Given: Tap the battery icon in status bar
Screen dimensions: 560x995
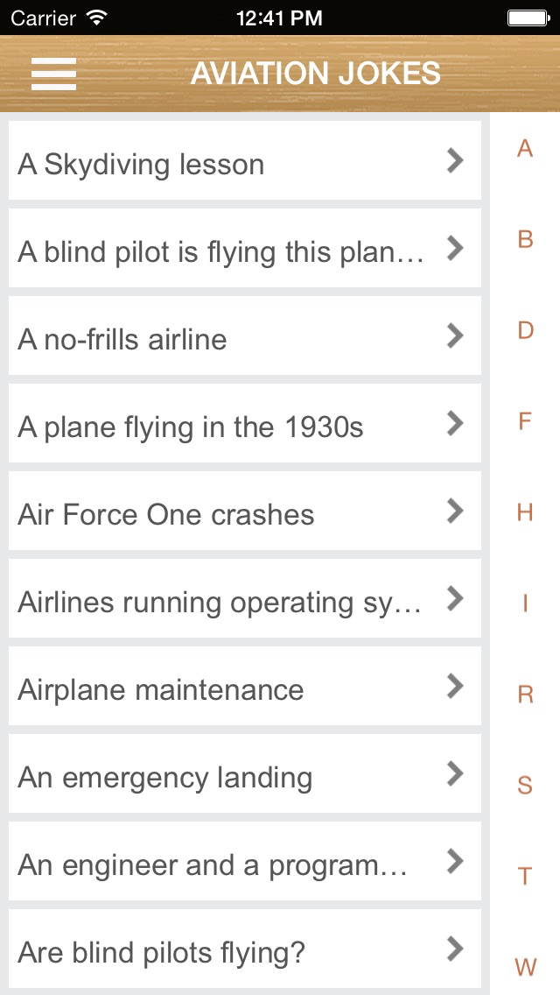Looking at the screenshot, I should 528,17.
